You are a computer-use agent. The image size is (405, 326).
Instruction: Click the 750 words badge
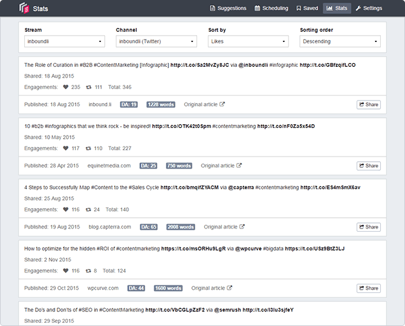(x=179, y=166)
